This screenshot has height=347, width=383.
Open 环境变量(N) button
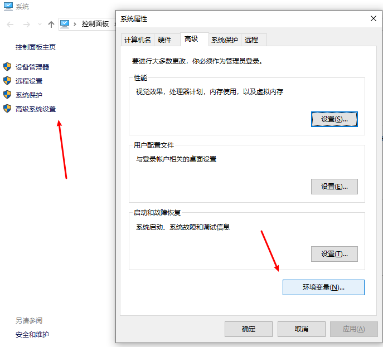(x=323, y=287)
